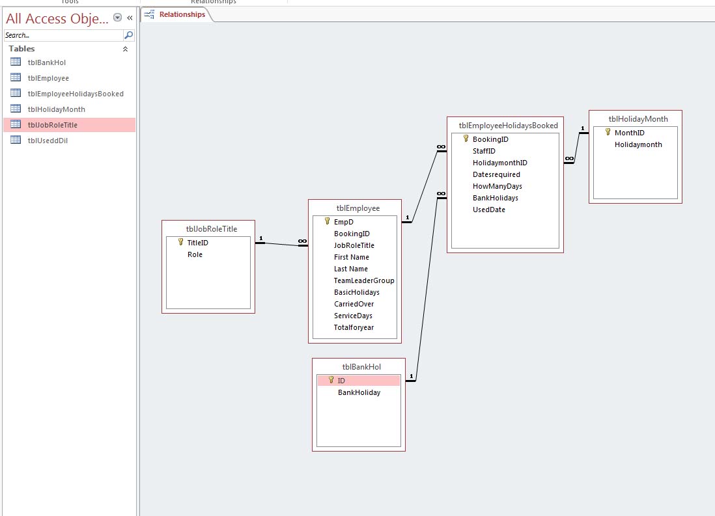Click the tblHolidayMonth table icon in navigation pane

tap(16, 109)
